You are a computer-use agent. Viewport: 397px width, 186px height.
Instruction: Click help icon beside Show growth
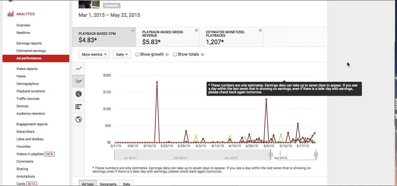point(167,54)
